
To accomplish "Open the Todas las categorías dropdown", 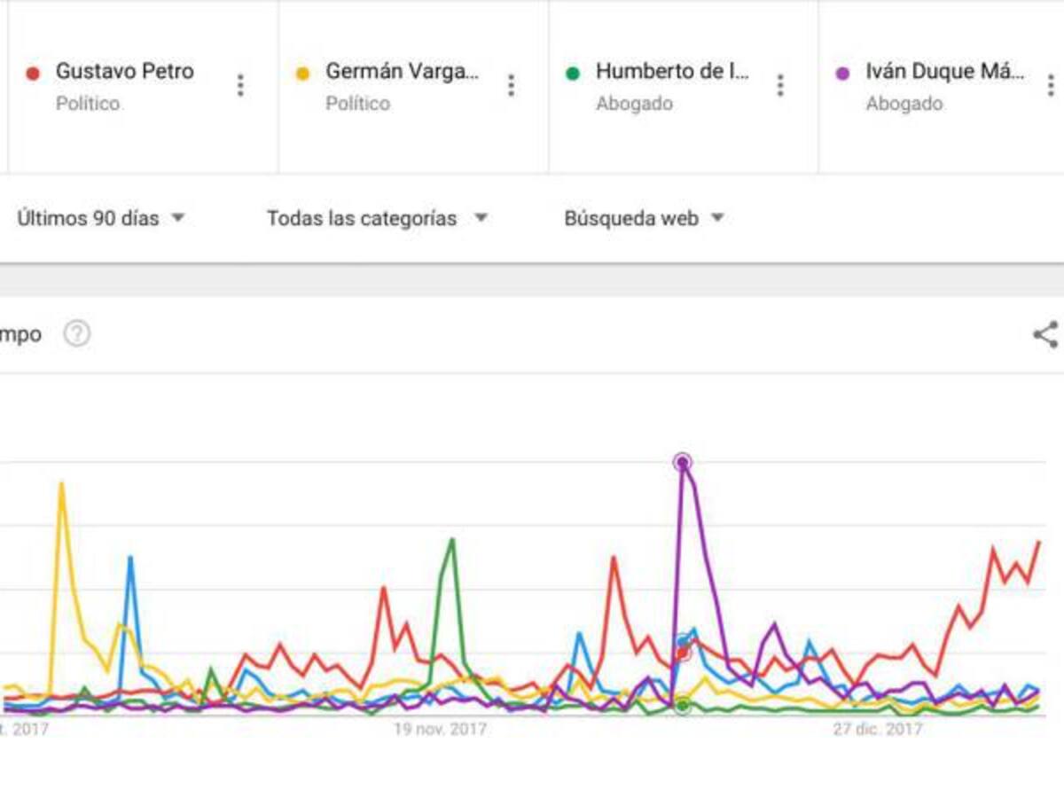I will click(375, 217).
